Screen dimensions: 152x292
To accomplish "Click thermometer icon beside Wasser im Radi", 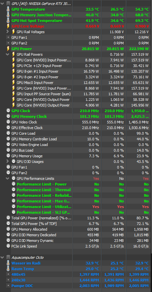I will coord(8,263).
